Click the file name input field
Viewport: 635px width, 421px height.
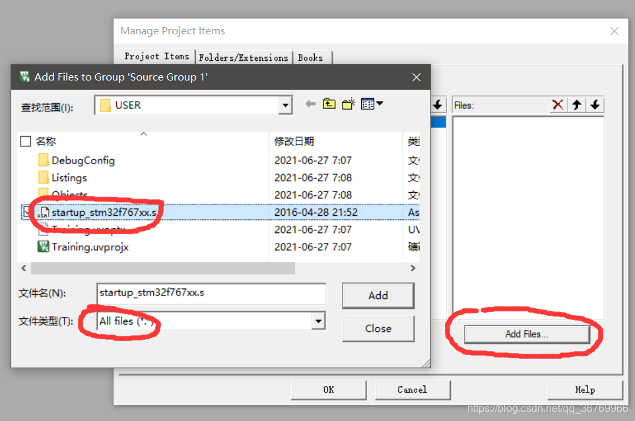(211, 293)
